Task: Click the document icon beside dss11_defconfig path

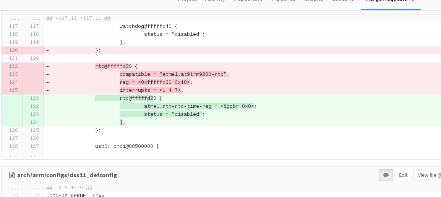Action: click(12, 175)
